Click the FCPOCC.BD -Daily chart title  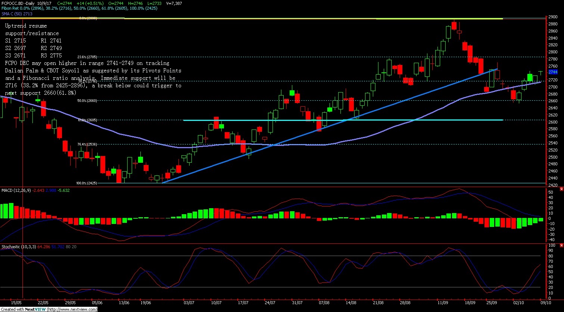[x=18, y=3]
